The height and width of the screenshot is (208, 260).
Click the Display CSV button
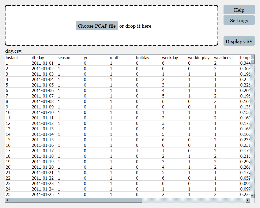239,41
